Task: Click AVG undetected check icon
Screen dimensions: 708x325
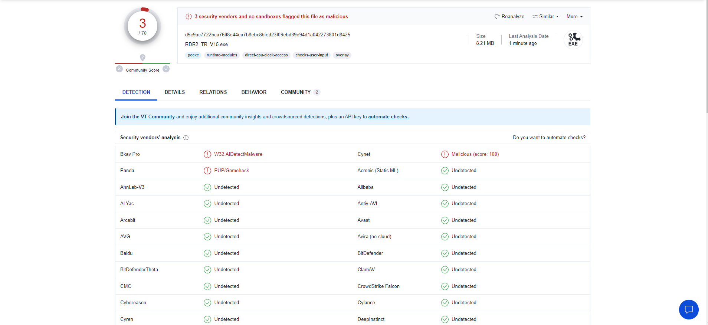Action: tap(207, 237)
